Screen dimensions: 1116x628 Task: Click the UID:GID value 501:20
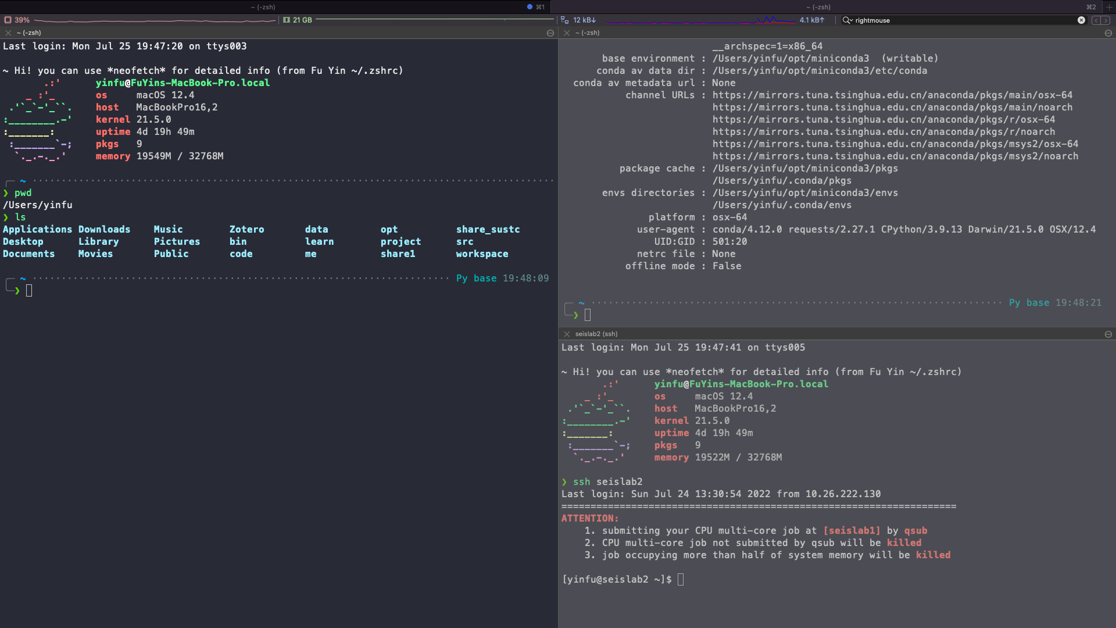730,242
